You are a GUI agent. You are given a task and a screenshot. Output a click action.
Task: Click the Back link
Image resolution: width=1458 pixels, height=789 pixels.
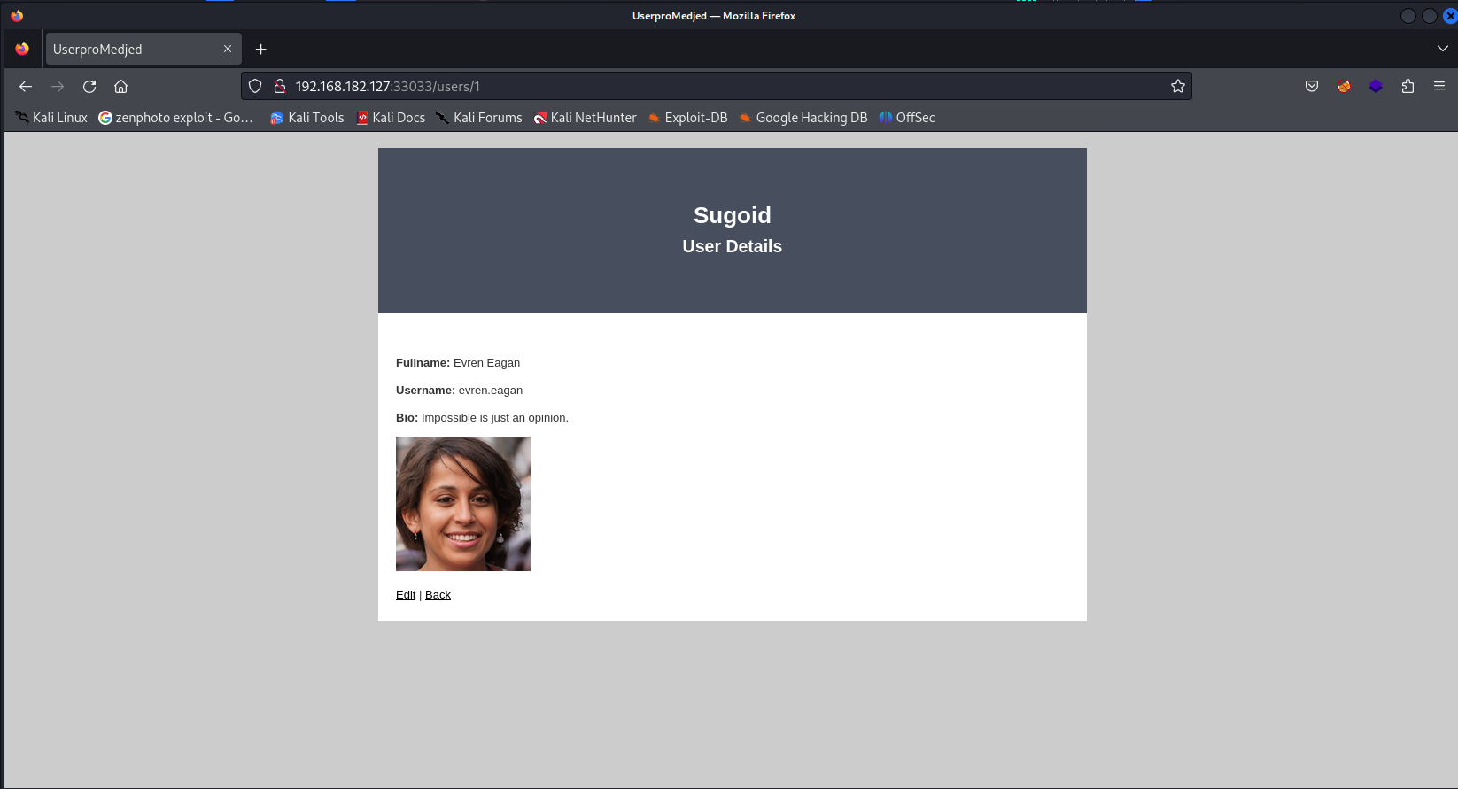438,595
